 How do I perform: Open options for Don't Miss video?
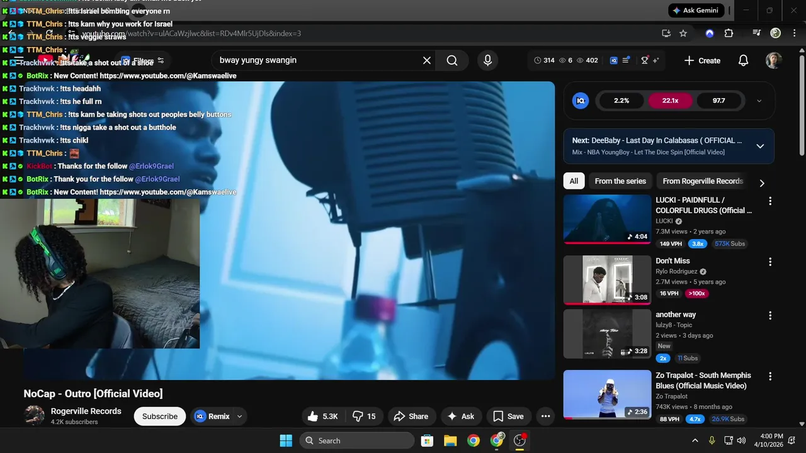tap(769, 262)
